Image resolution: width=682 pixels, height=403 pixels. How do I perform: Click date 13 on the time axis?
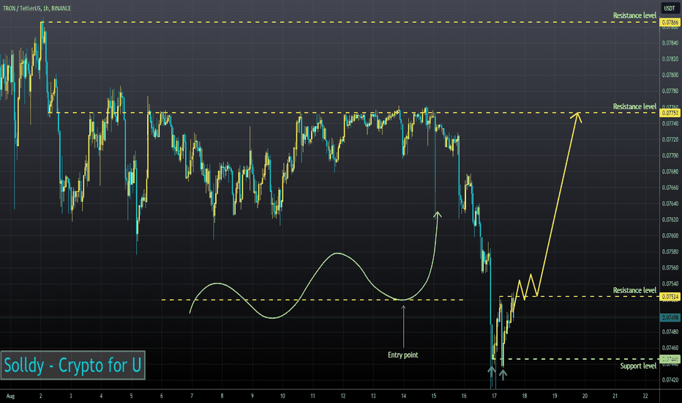[373, 396]
